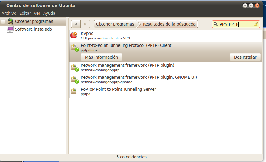Image resolution: width=266 pixels, height=162 pixels.
Task: Clear the search with the broom icon
Action: point(256,24)
